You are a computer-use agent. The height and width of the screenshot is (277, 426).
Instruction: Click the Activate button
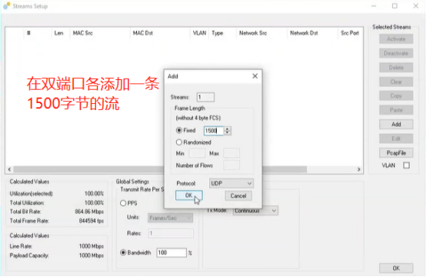coord(396,39)
